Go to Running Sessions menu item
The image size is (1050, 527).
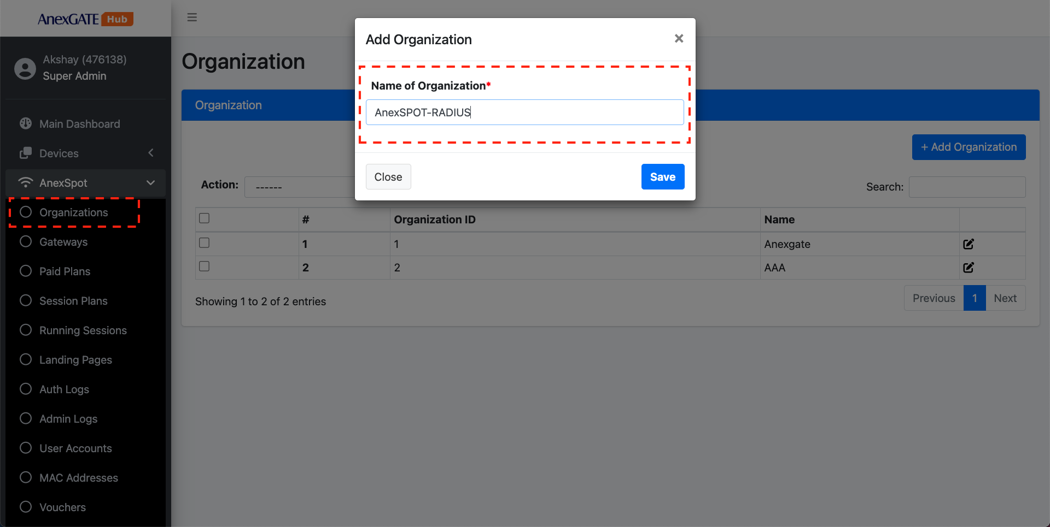[83, 330]
